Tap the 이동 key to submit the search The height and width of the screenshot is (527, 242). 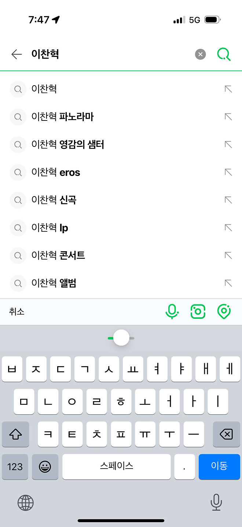pos(219,467)
